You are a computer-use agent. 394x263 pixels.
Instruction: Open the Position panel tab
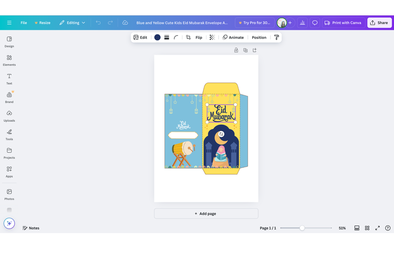tap(258, 37)
